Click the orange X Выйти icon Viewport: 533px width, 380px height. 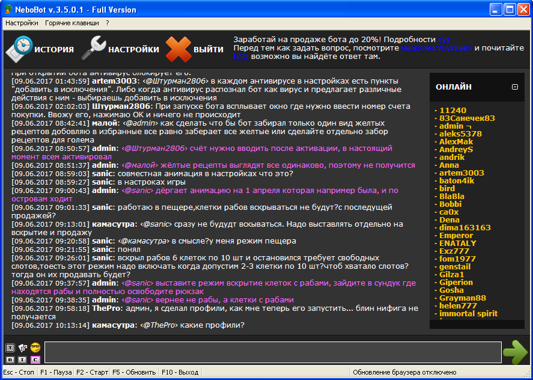pos(178,49)
